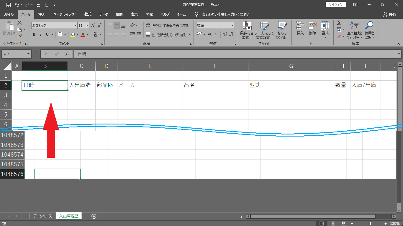This screenshot has width=403, height=226.
Task: Expand Merge & Center dropdown arrow
Action: (189, 35)
